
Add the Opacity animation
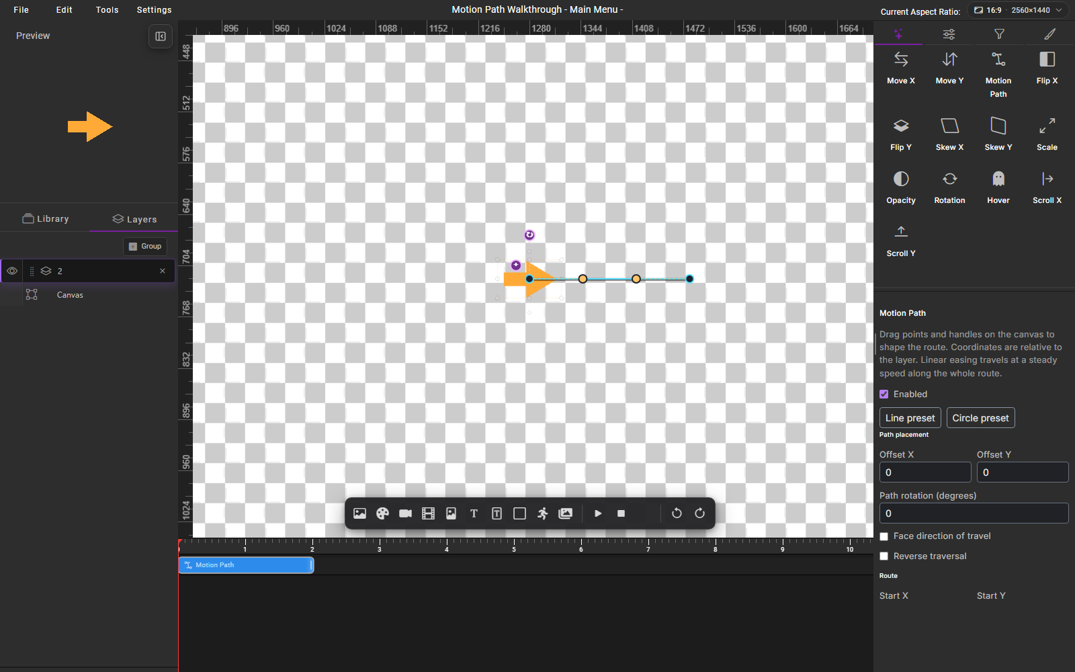(x=901, y=187)
